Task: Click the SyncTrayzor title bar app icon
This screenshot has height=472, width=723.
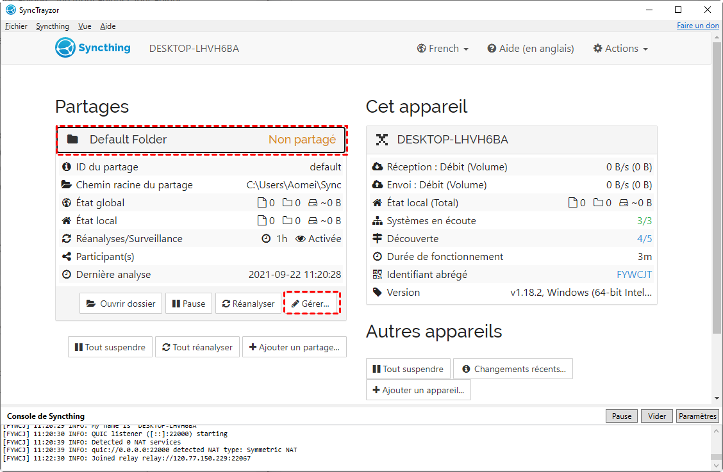Action: click(x=11, y=10)
